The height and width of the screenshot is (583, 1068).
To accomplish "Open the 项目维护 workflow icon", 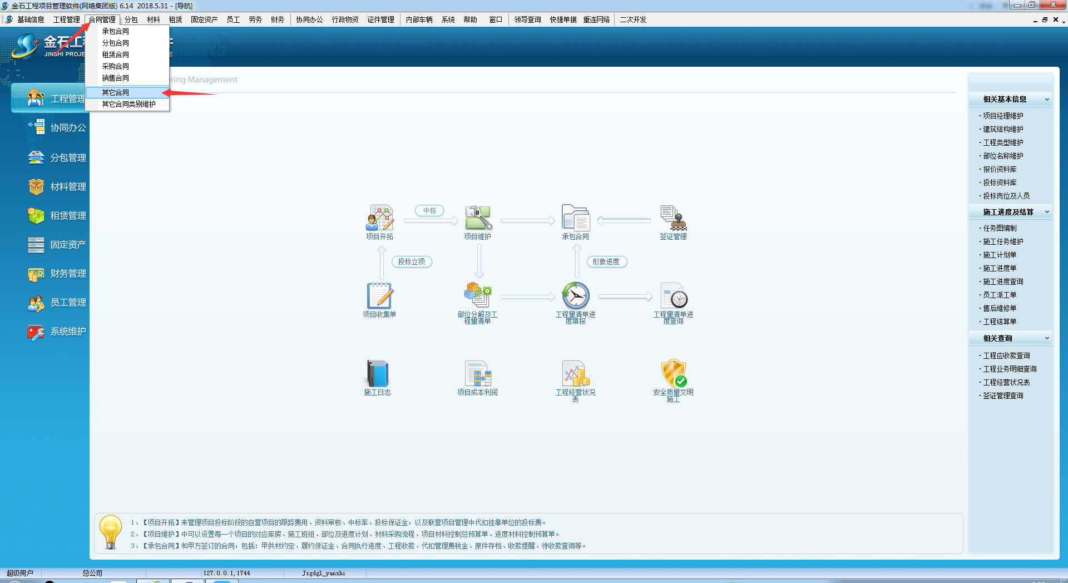I will tap(478, 218).
